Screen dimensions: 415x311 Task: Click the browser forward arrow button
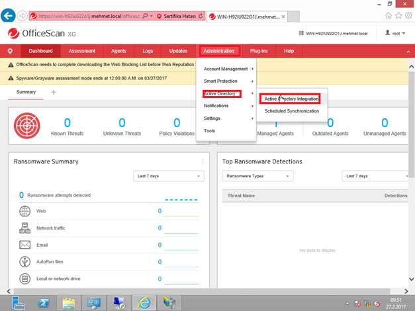23,16
